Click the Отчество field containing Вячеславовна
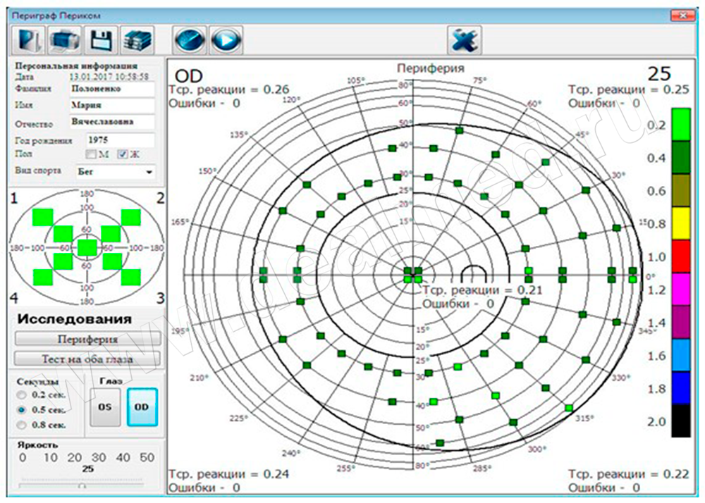The image size is (705, 503). coord(112,122)
